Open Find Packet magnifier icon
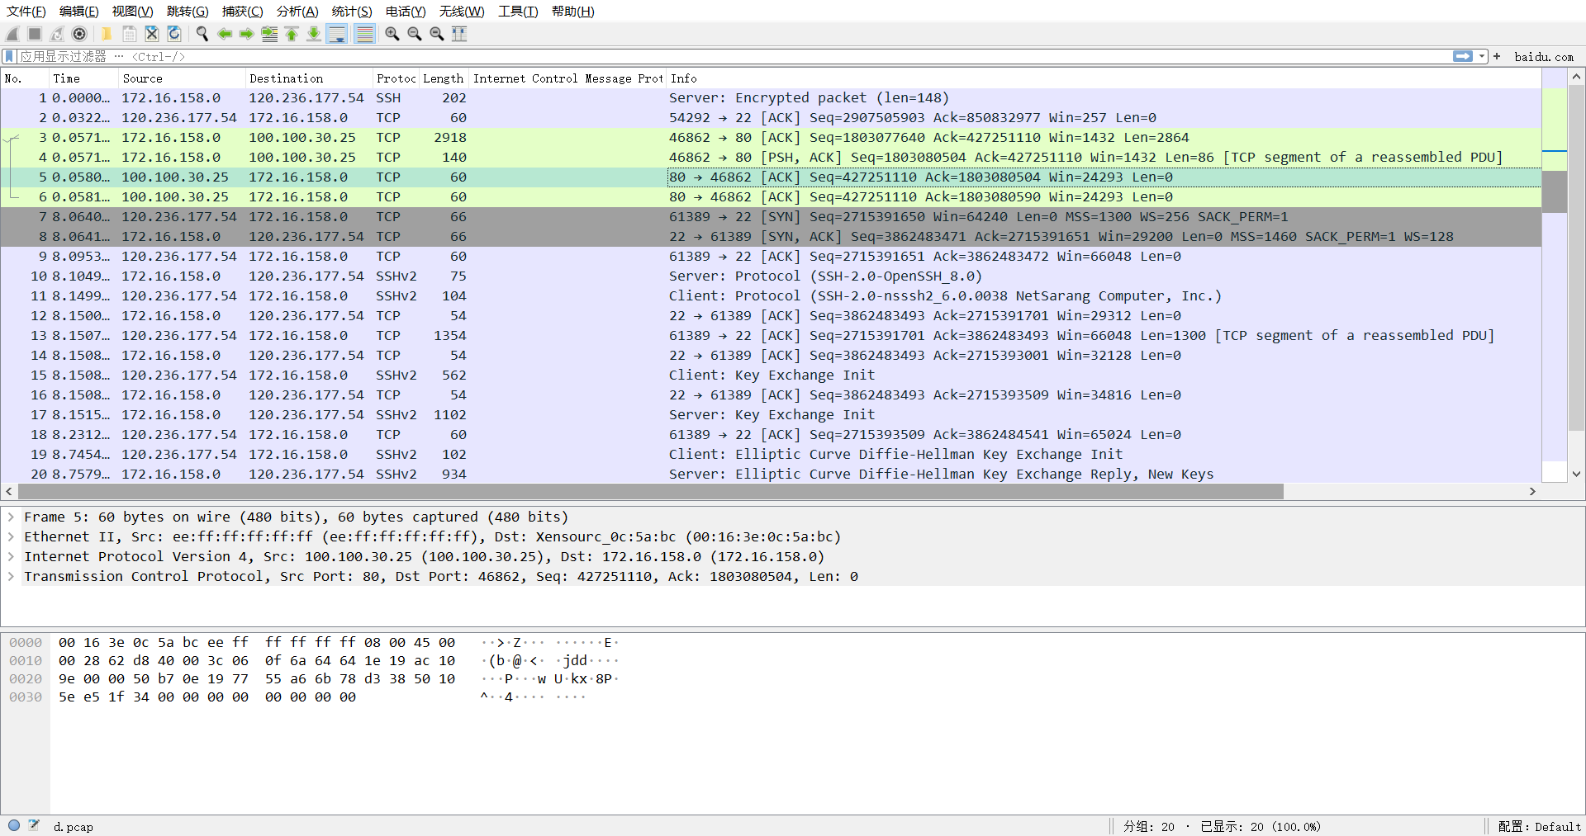 click(202, 34)
